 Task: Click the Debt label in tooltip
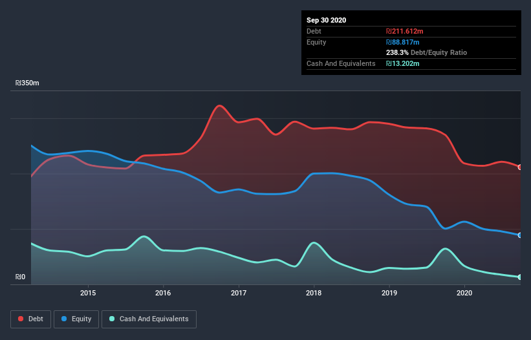point(314,31)
